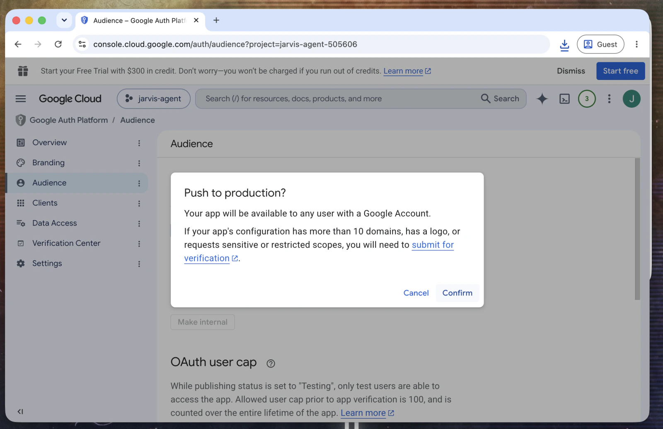Click the Audience breadcrumb text
The height and width of the screenshot is (429, 663).
138,120
